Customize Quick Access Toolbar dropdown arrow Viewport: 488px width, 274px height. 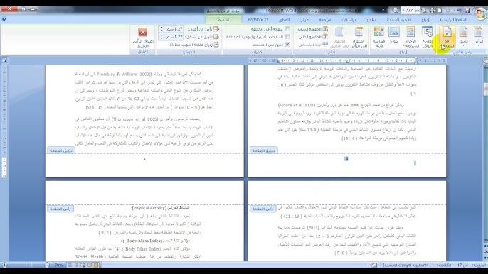pos(383,10)
